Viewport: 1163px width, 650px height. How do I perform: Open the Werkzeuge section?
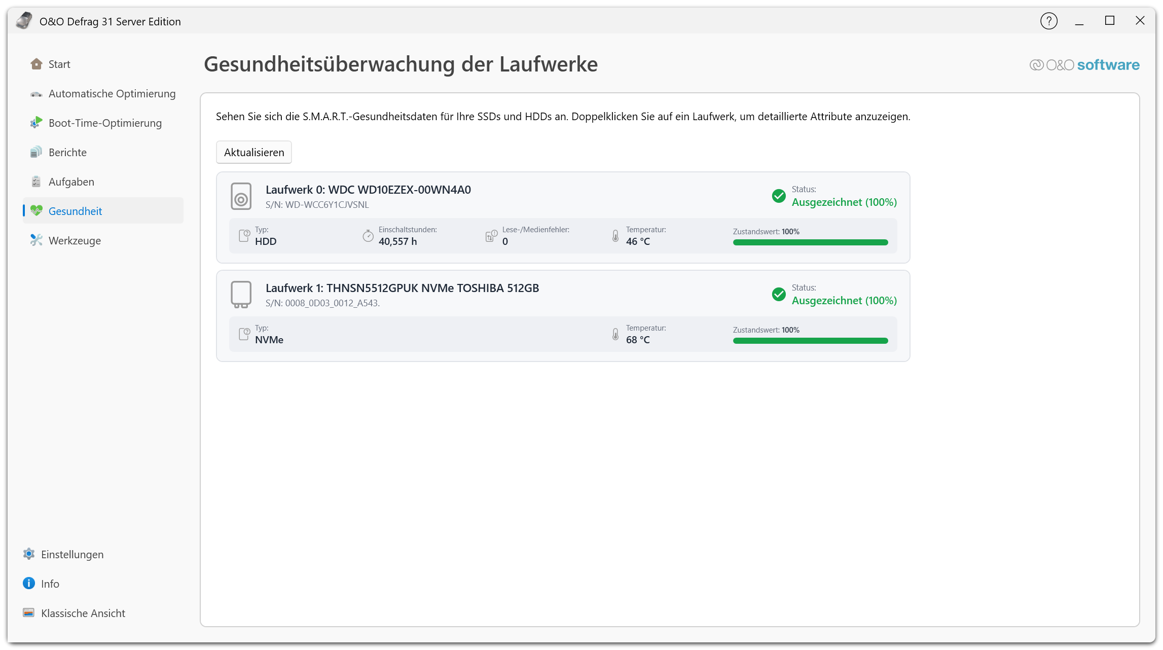point(103,240)
